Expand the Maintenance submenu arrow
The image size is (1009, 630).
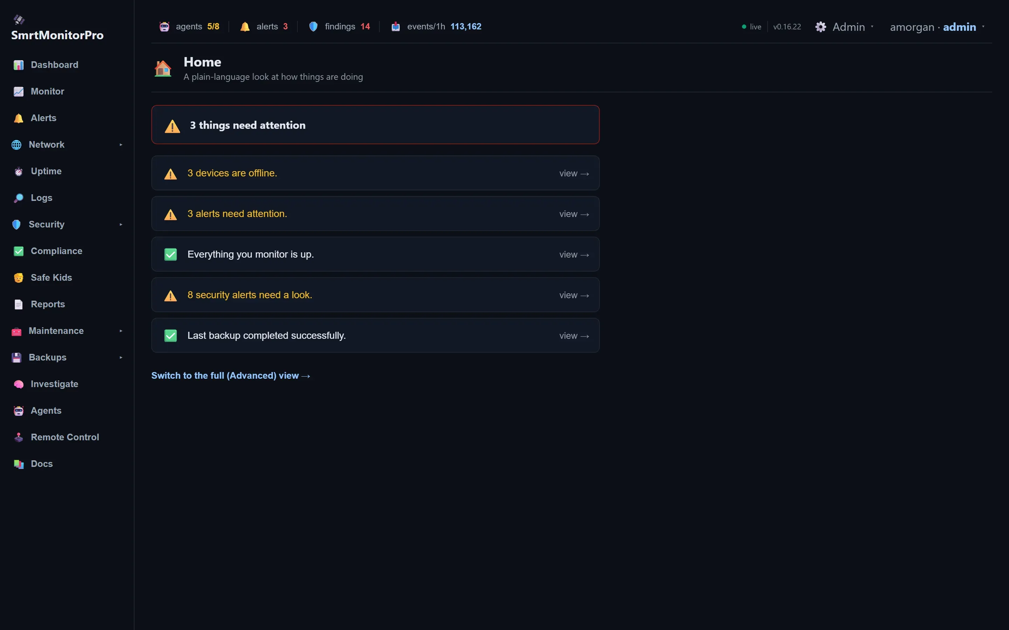121,331
